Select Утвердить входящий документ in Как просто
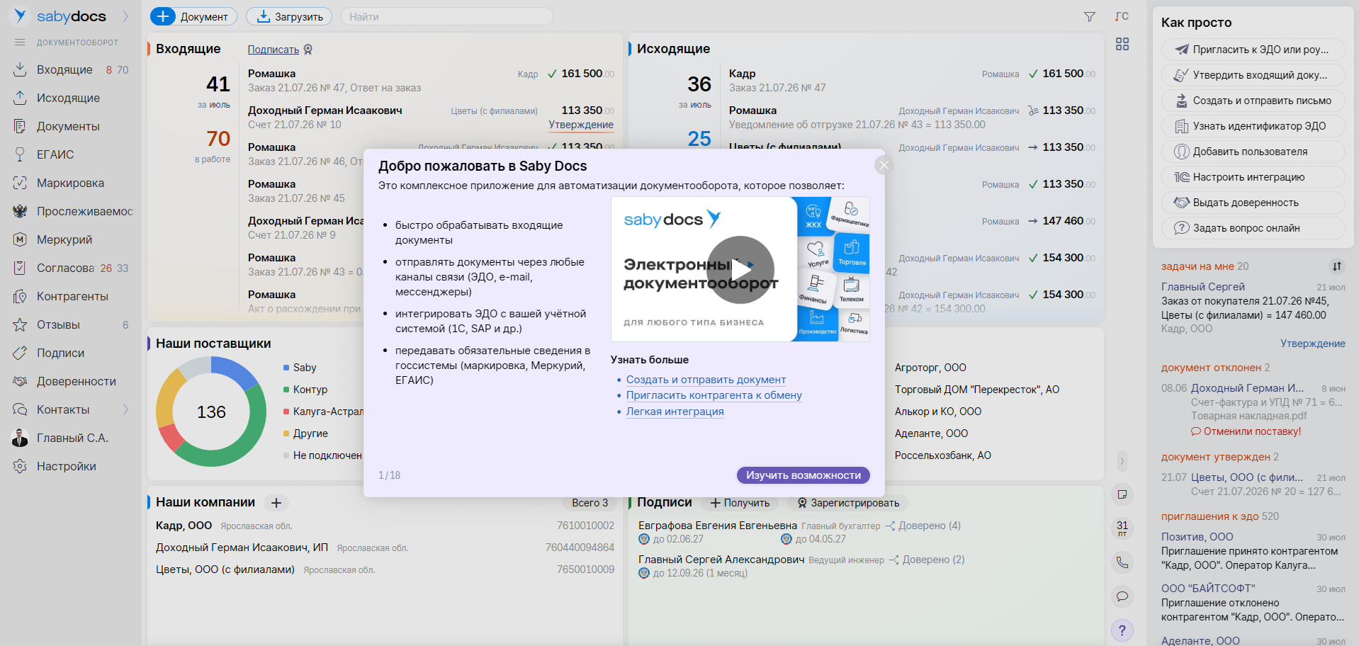The width and height of the screenshot is (1359, 646). click(x=1253, y=75)
